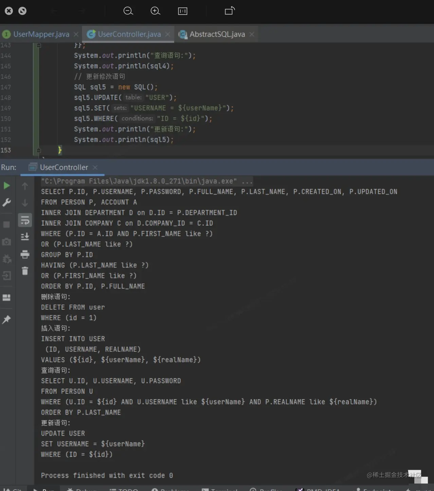Close the AbstractSQL.java tab
Image resolution: width=434 pixels, height=491 pixels.
252,34
